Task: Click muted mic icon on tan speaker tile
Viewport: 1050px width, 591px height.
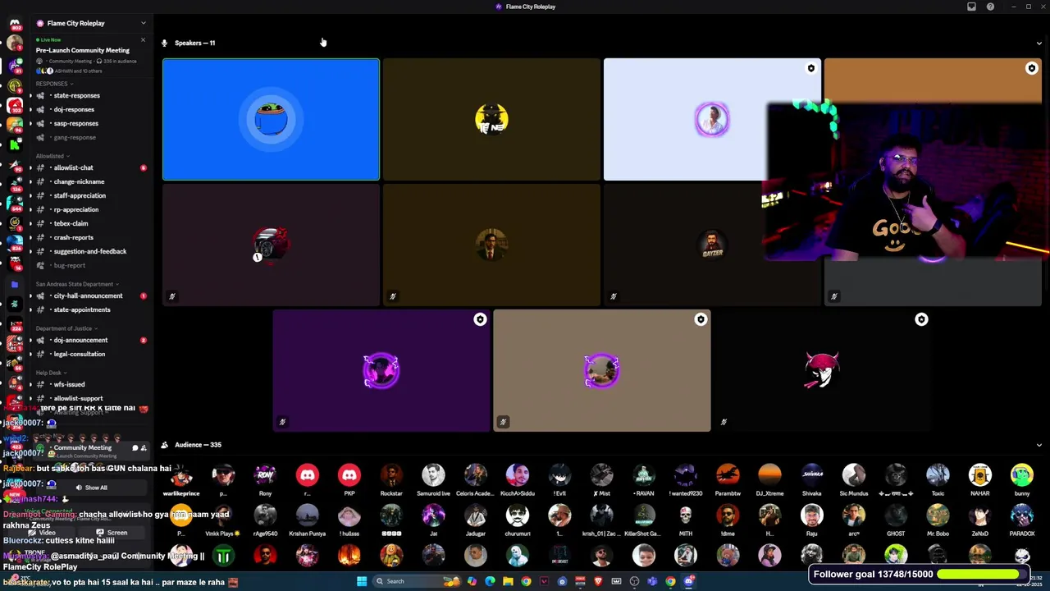Action: (503, 422)
